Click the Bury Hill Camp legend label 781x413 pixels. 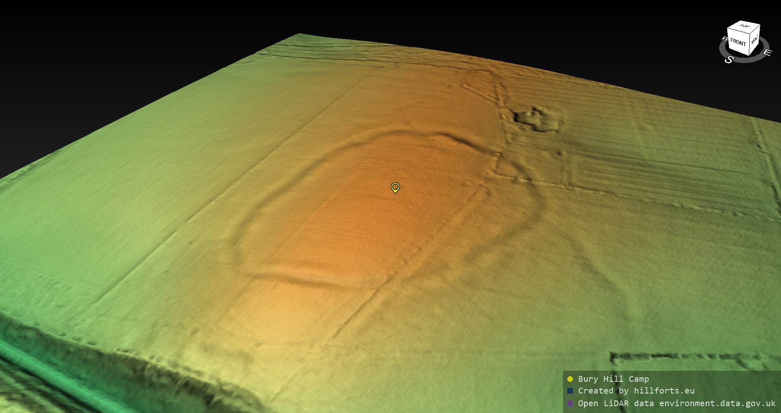[613, 379]
